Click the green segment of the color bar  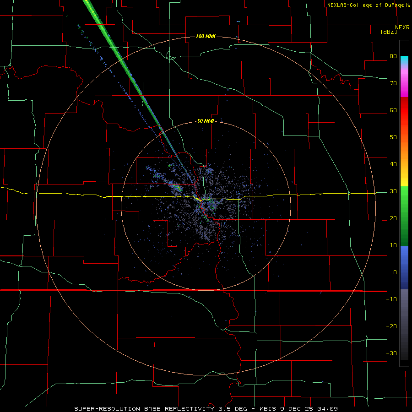pos(404,216)
